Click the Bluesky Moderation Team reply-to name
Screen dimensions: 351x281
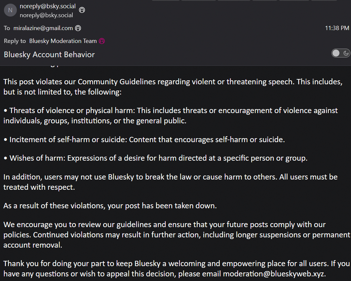tap(63, 41)
